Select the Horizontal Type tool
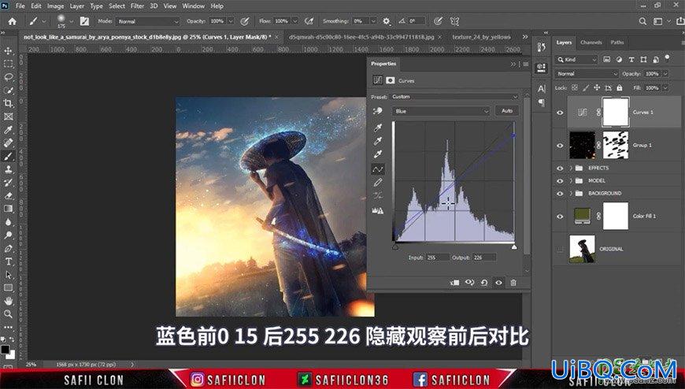685x389 pixels. point(8,261)
